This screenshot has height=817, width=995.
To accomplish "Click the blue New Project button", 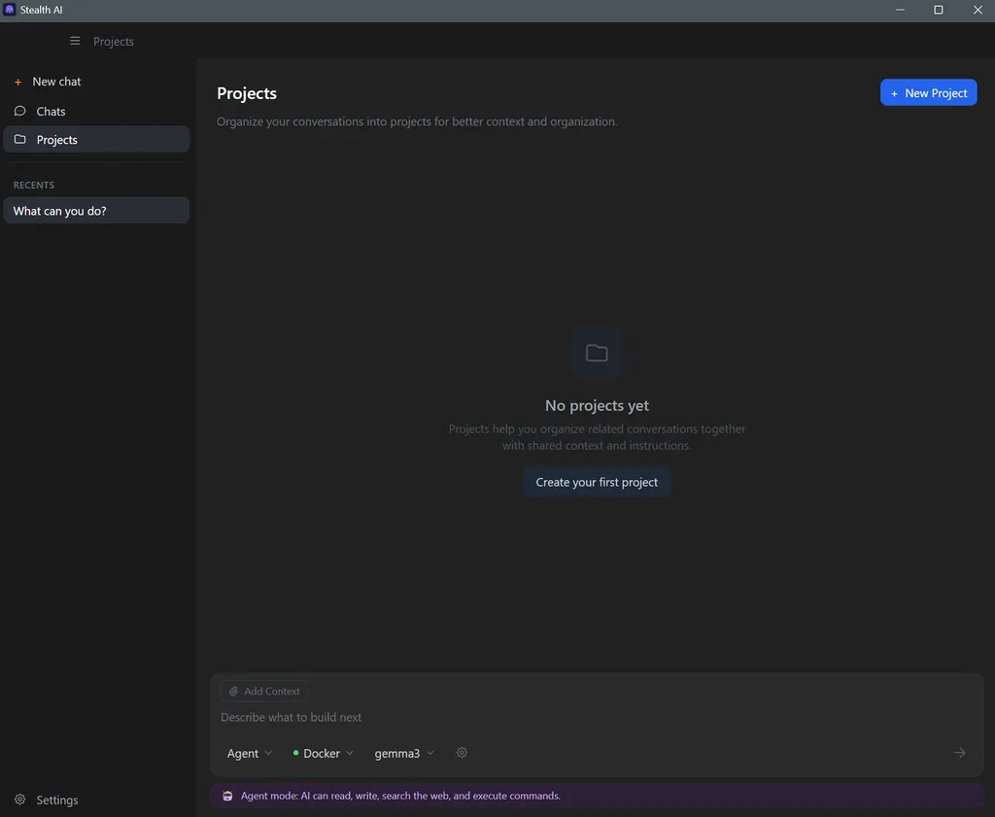I will tap(928, 92).
